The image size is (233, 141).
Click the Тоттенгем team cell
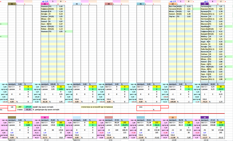click(x=205, y=6)
